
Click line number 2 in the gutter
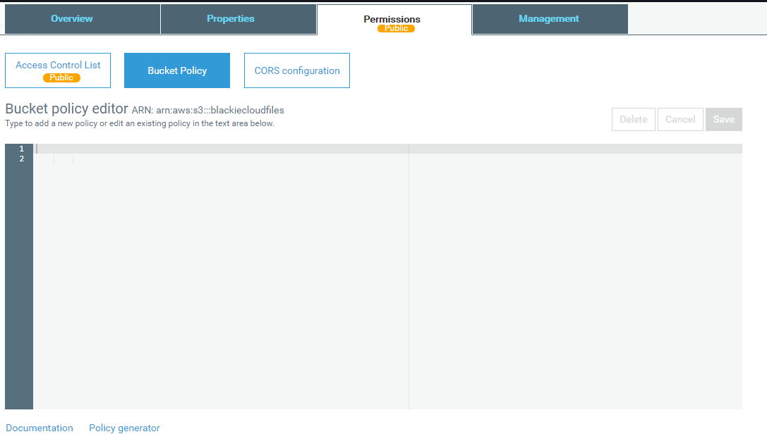[x=21, y=159]
